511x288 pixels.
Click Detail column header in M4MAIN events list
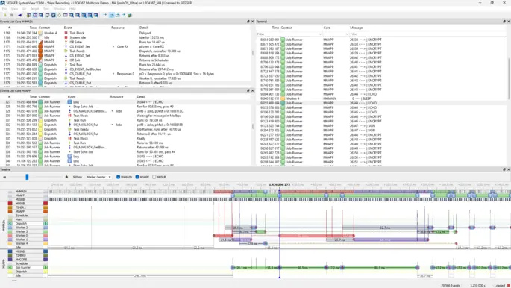pyautogui.click(x=143, y=28)
